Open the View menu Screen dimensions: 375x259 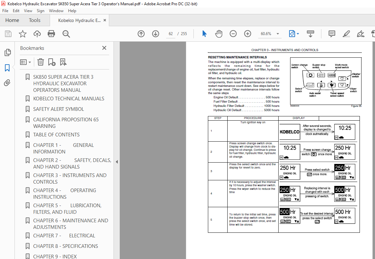tap(28, 11)
